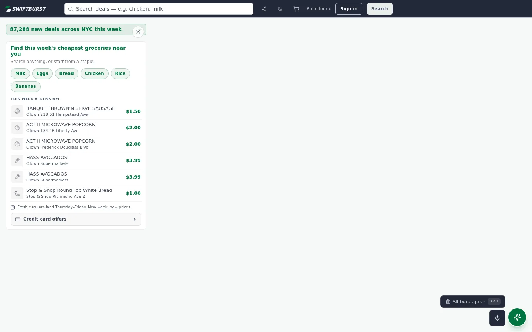Click the credit card icon
Image resolution: width=532 pixels, height=332 pixels.
click(x=17, y=219)
